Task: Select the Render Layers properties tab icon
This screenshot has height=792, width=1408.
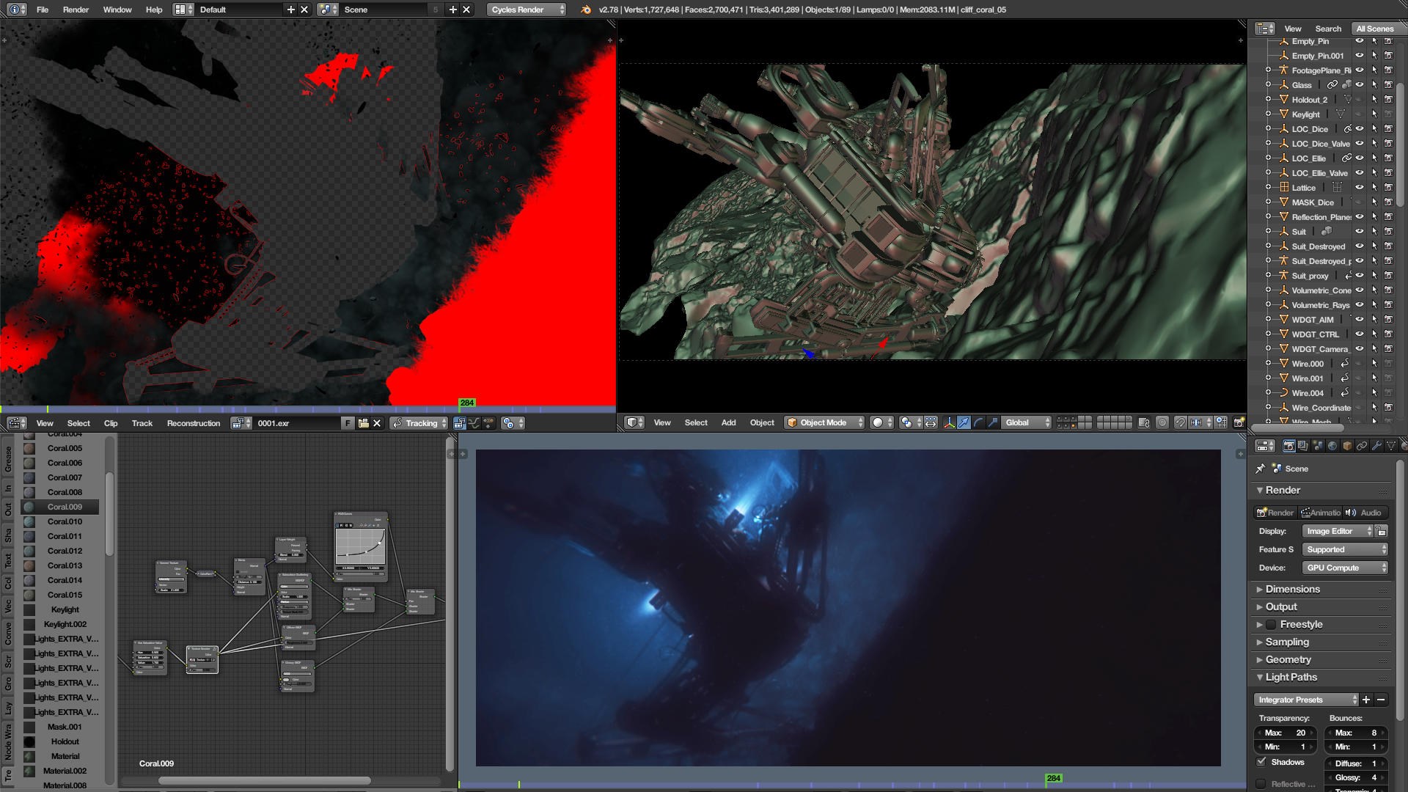Action: pyautogui.click(x=1303, y=446)
